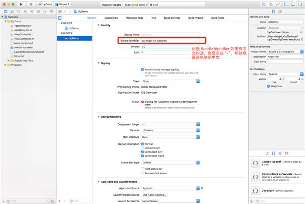Screen dimensions: 305x204
Task: Select Main.storyboard file
Action: click(x=24, y=43)
